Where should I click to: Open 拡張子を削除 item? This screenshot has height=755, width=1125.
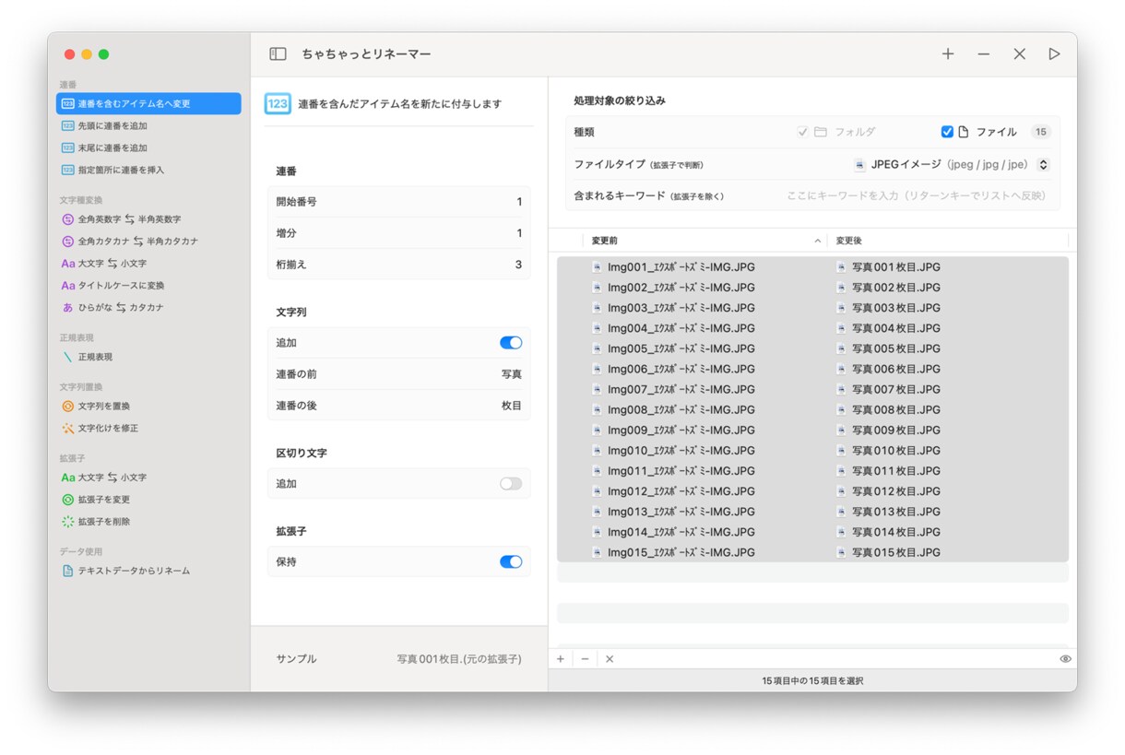tap(148, 522)
